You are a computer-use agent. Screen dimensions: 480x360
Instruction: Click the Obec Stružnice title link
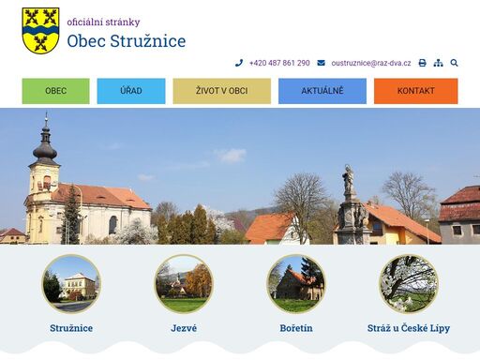127,41
